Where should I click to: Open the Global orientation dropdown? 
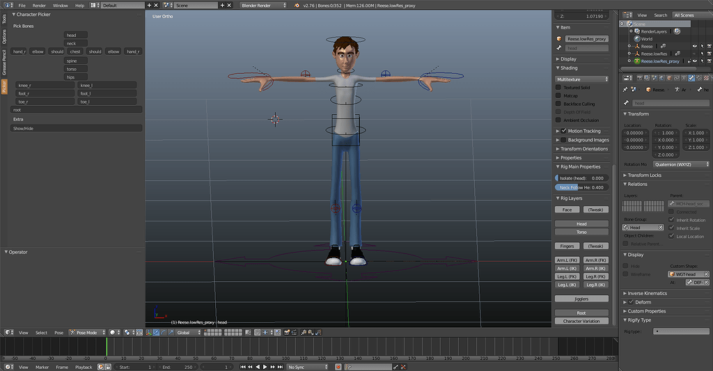[x=189, y=332]
